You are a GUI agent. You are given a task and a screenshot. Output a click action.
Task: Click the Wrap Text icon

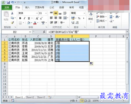click(65, 13)
